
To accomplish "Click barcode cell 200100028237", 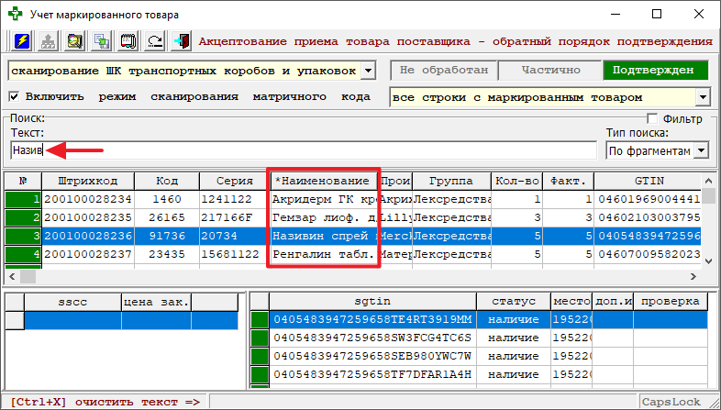I will pos(88,254).
